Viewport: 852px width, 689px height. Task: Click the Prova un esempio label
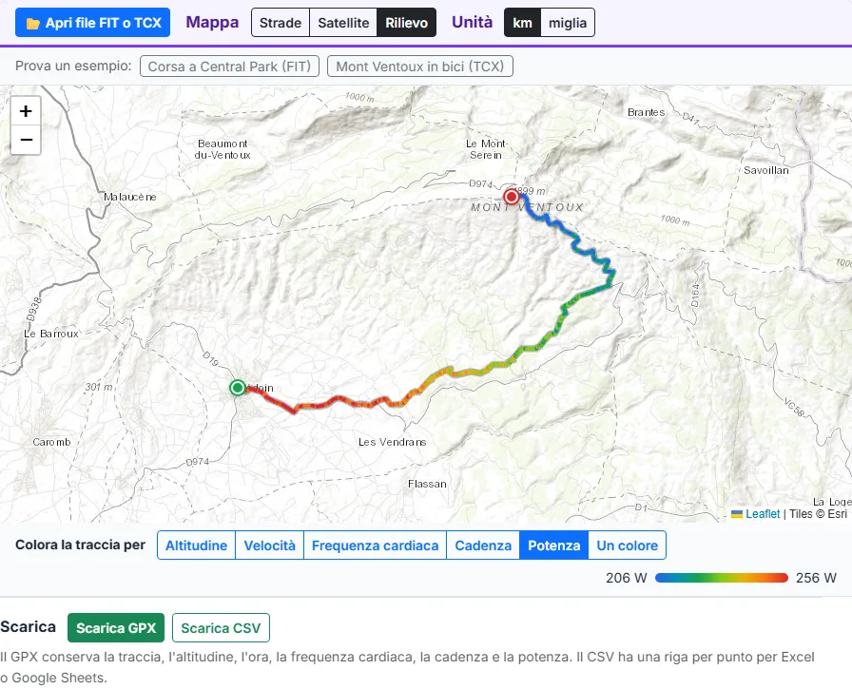(73, 66)
